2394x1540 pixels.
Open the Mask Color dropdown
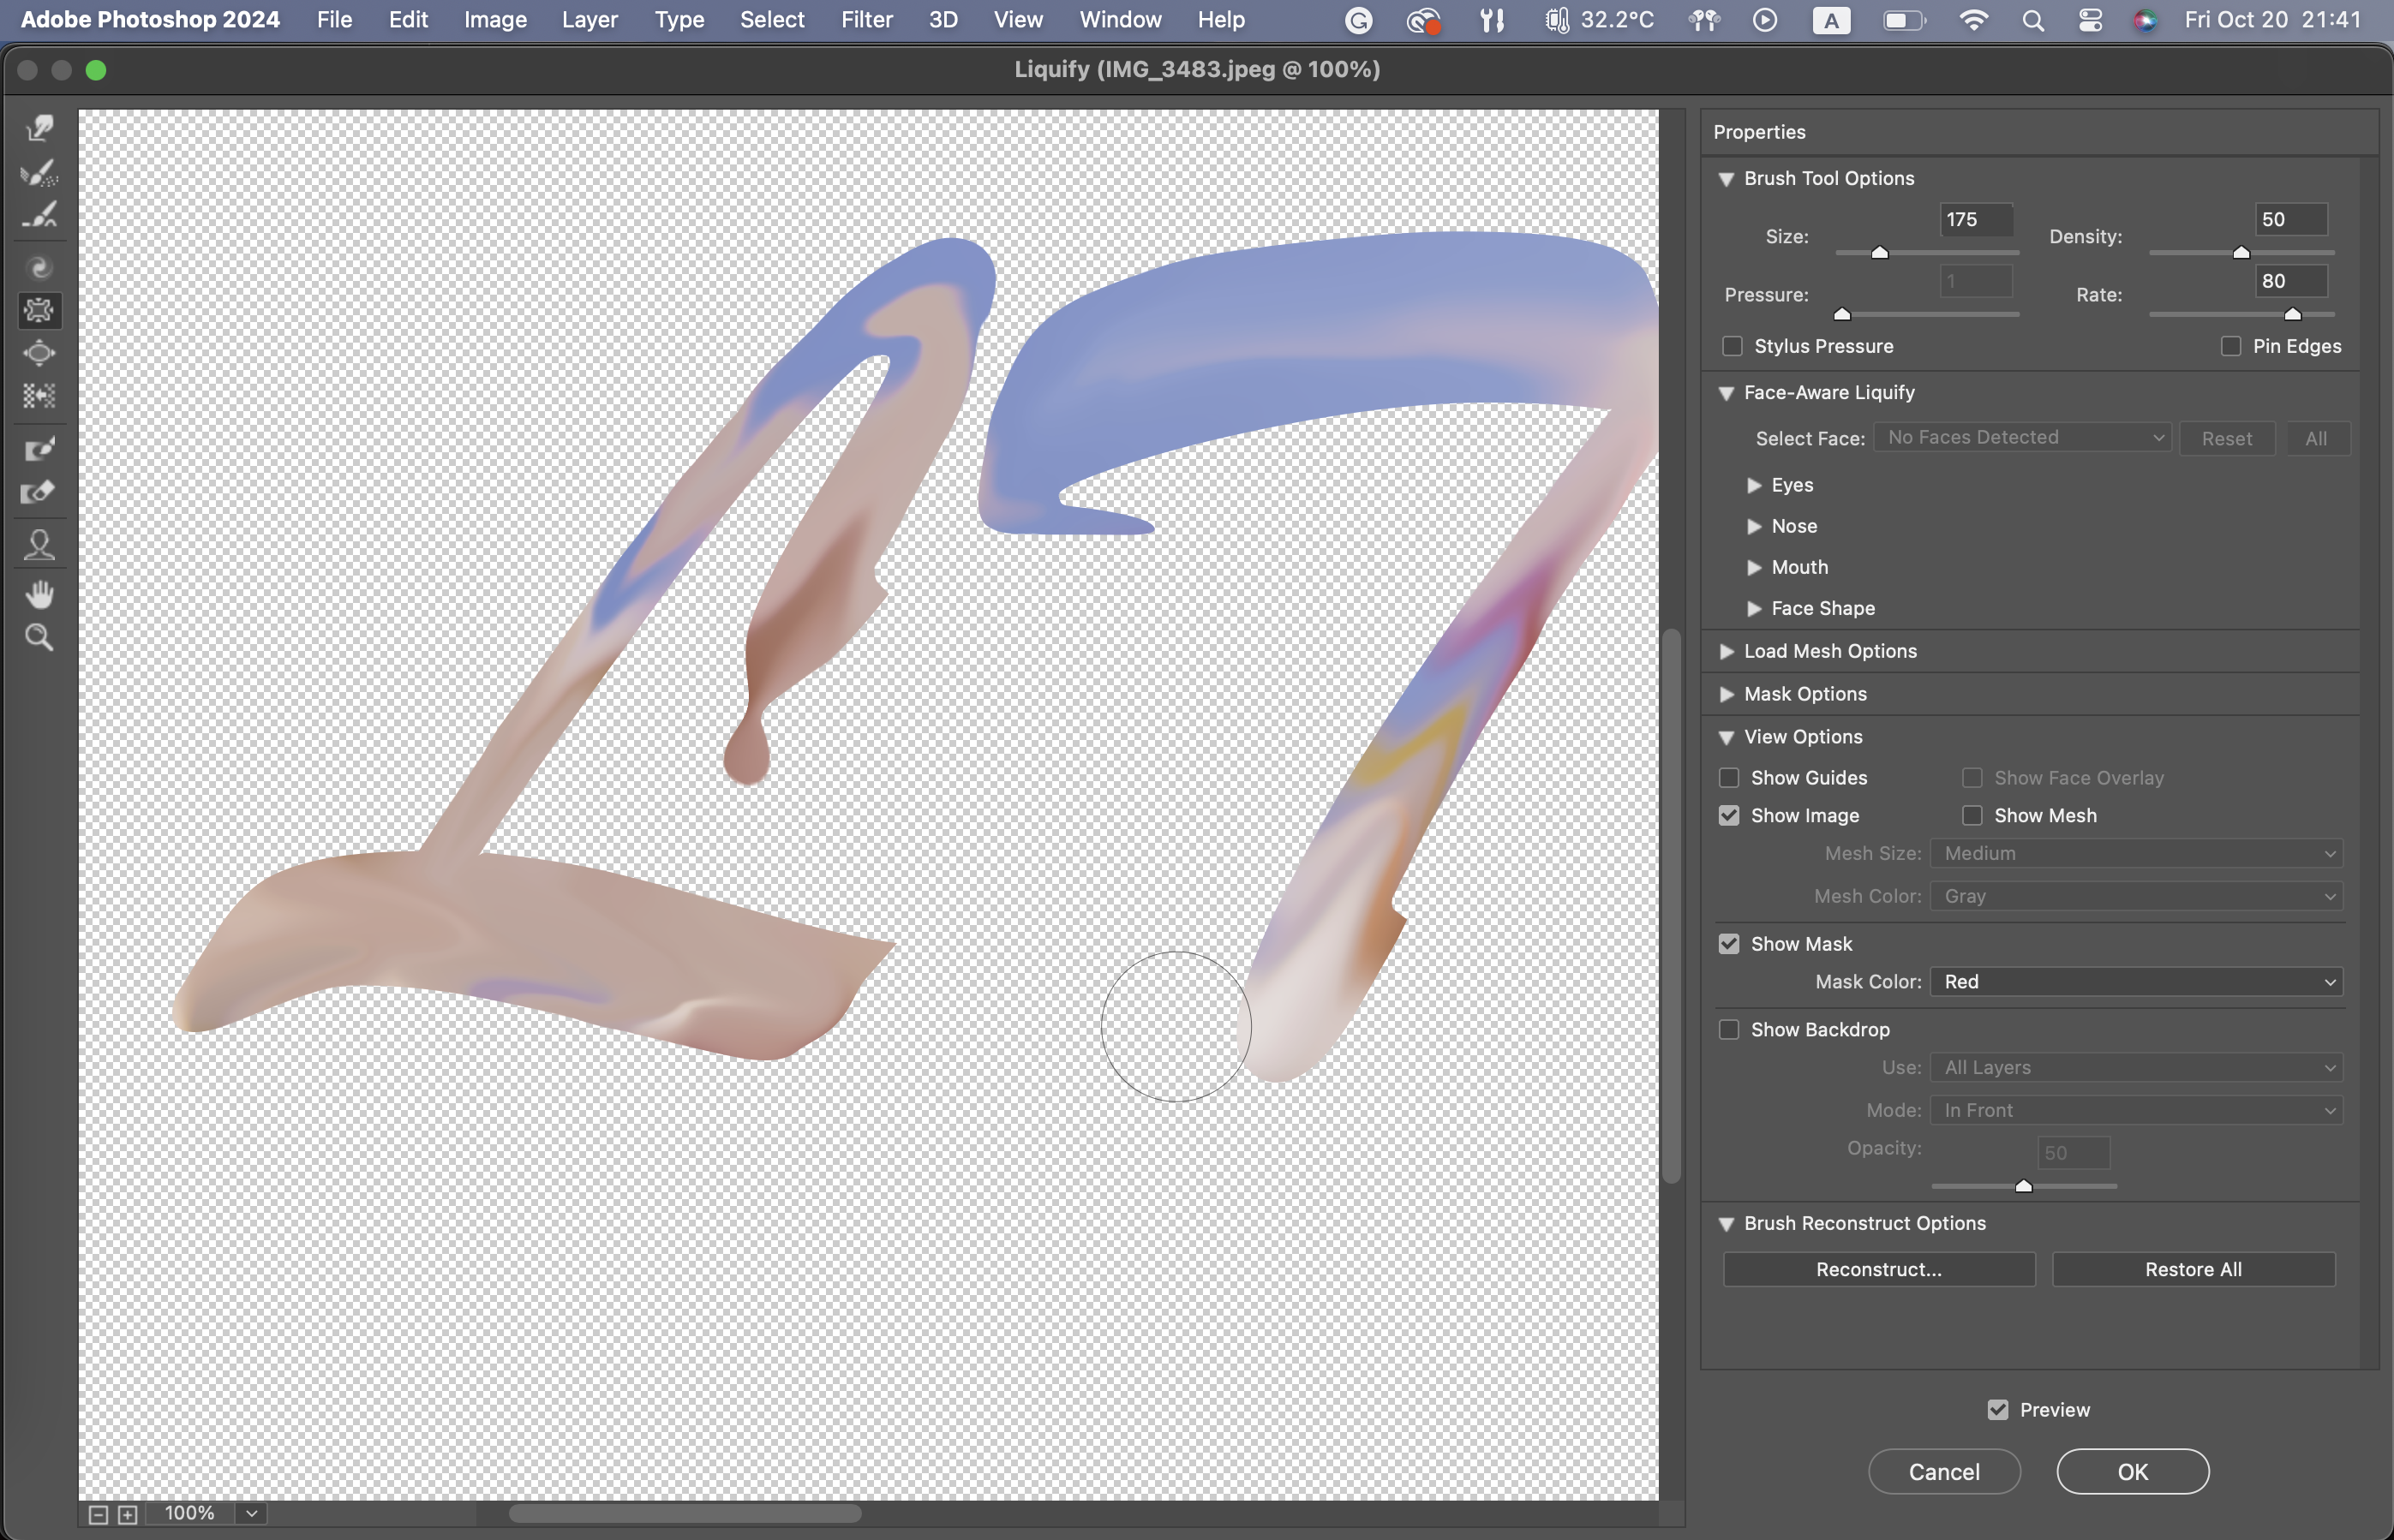pos(2136,981)
